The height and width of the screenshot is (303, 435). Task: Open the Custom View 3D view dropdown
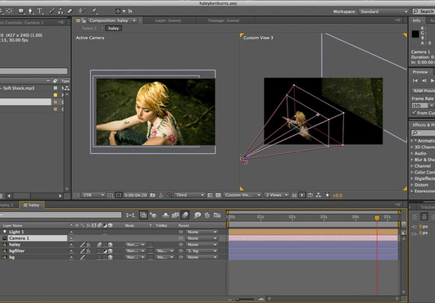(x=242, y=195)
